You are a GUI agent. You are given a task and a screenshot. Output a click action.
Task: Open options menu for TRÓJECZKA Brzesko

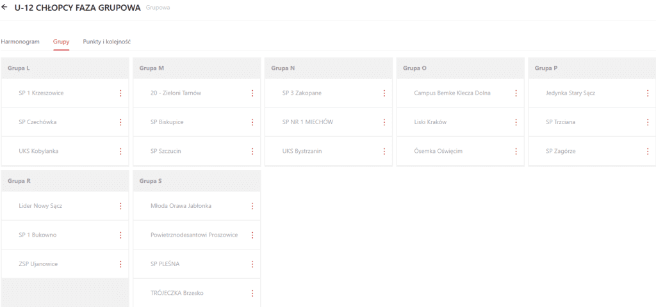coord(252,293)
